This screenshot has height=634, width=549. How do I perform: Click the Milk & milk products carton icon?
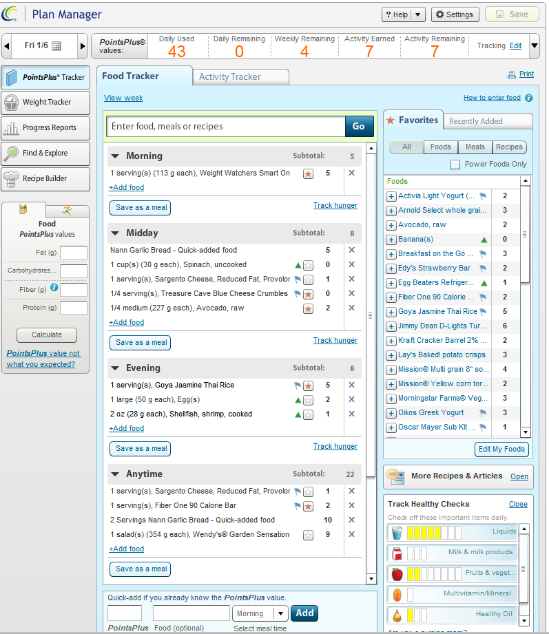click(x=397, y=553)
